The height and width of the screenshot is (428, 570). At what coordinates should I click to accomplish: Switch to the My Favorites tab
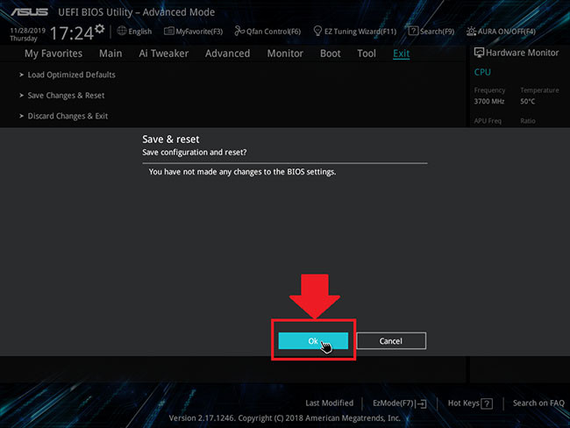point(53,53)
